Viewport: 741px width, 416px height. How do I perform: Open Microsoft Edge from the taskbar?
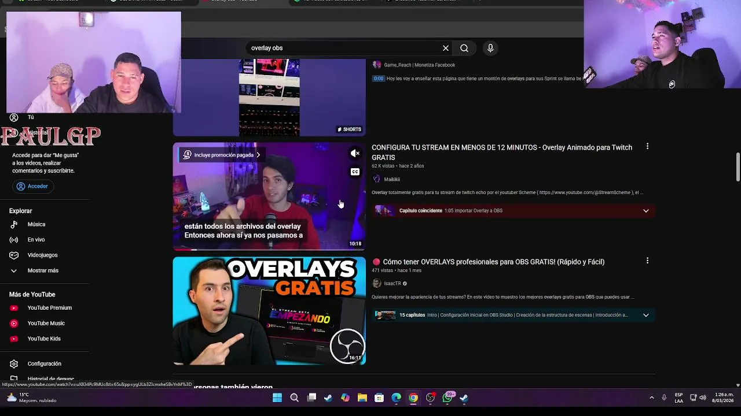[x=396, y=398]
